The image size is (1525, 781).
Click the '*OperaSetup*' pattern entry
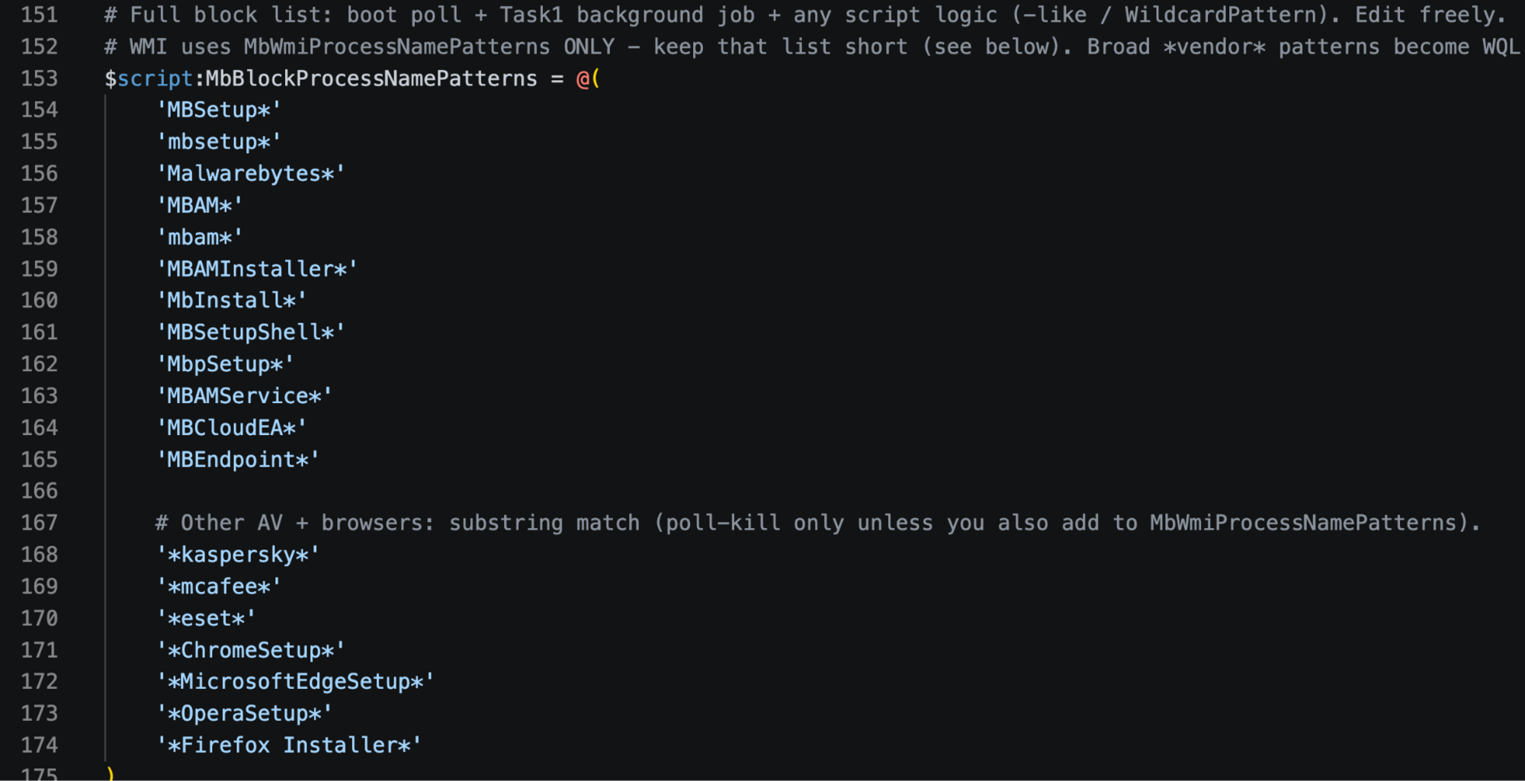click(x=244, y=714)
